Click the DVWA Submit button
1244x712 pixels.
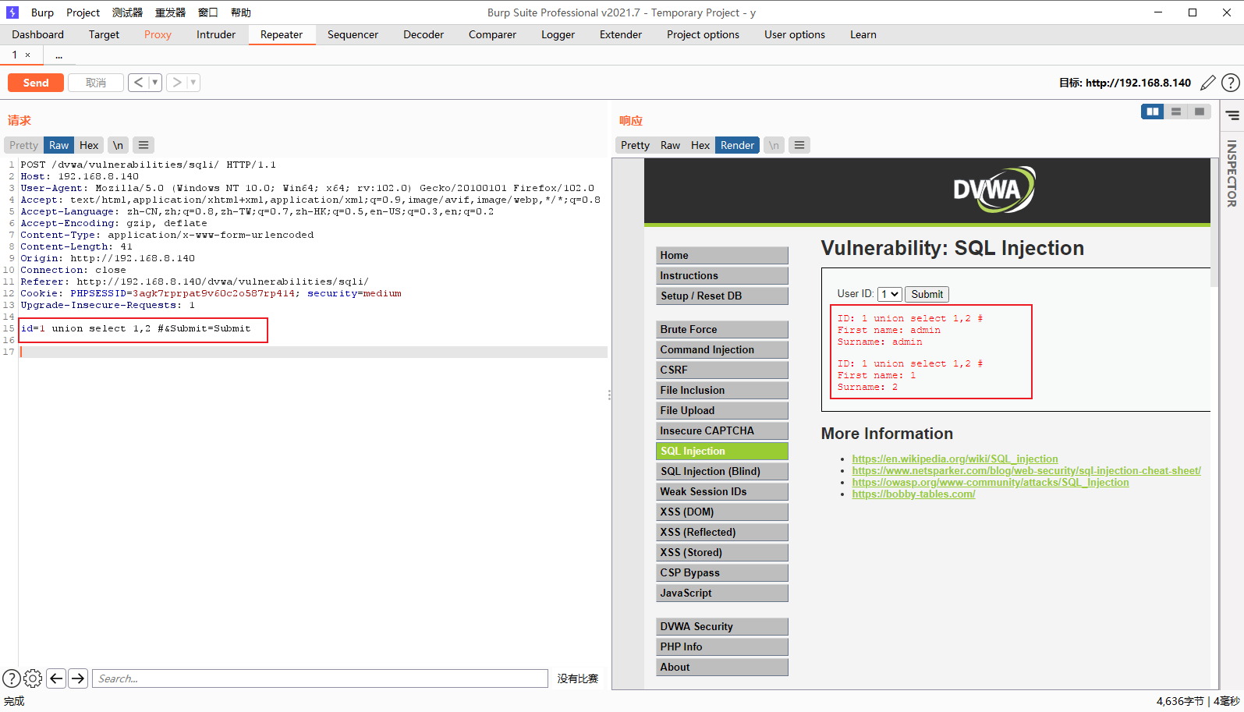tap(927, 294)
